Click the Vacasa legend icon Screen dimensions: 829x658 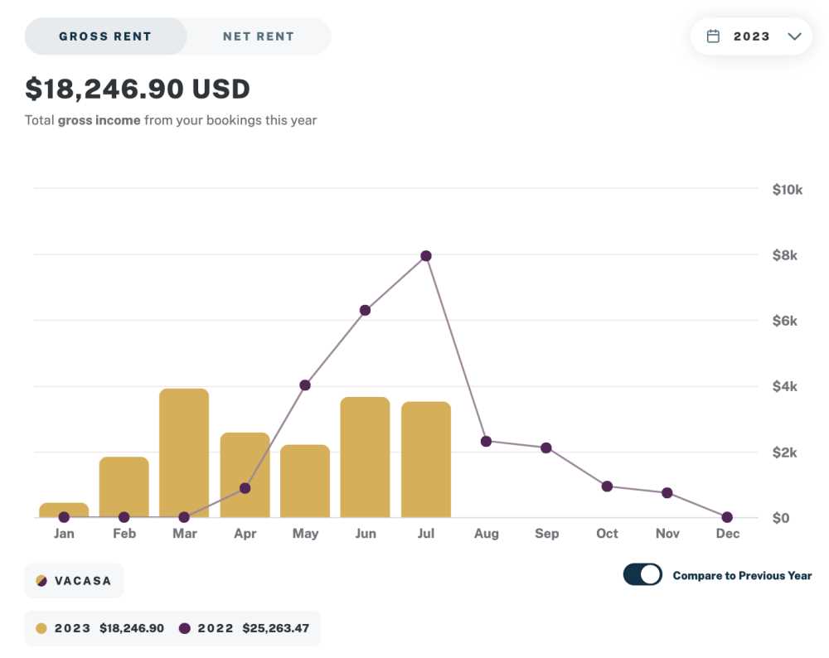click(41, 581)
